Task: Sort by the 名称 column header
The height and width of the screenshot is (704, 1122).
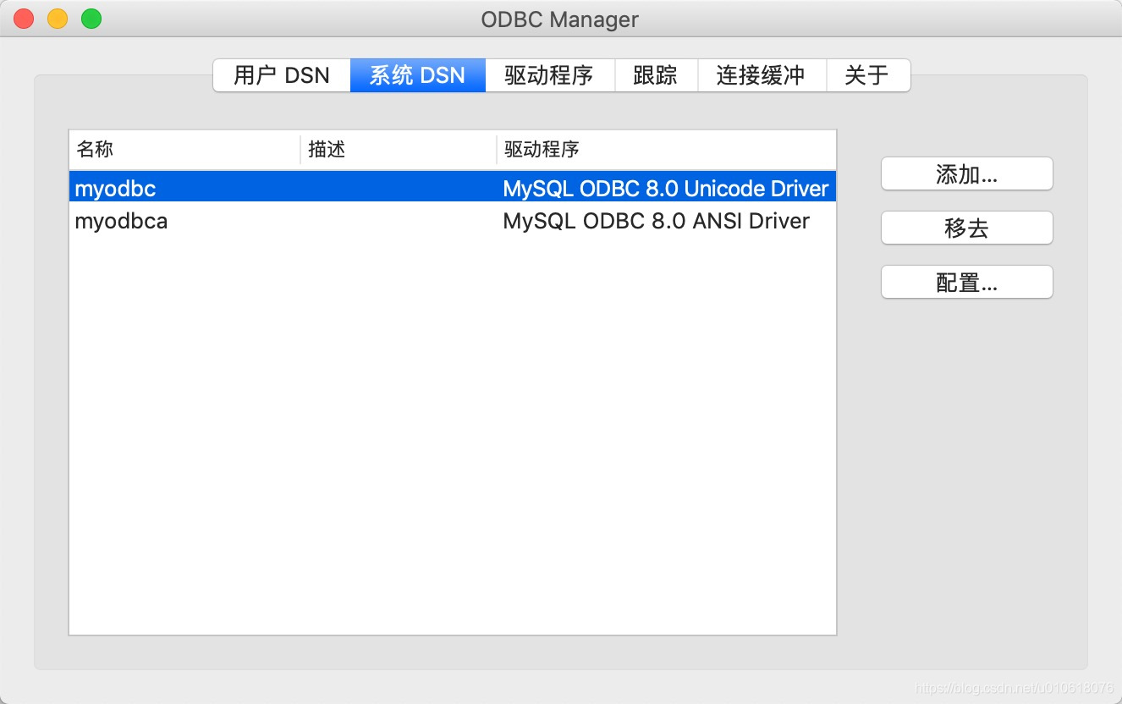Action: click(184, 150)
